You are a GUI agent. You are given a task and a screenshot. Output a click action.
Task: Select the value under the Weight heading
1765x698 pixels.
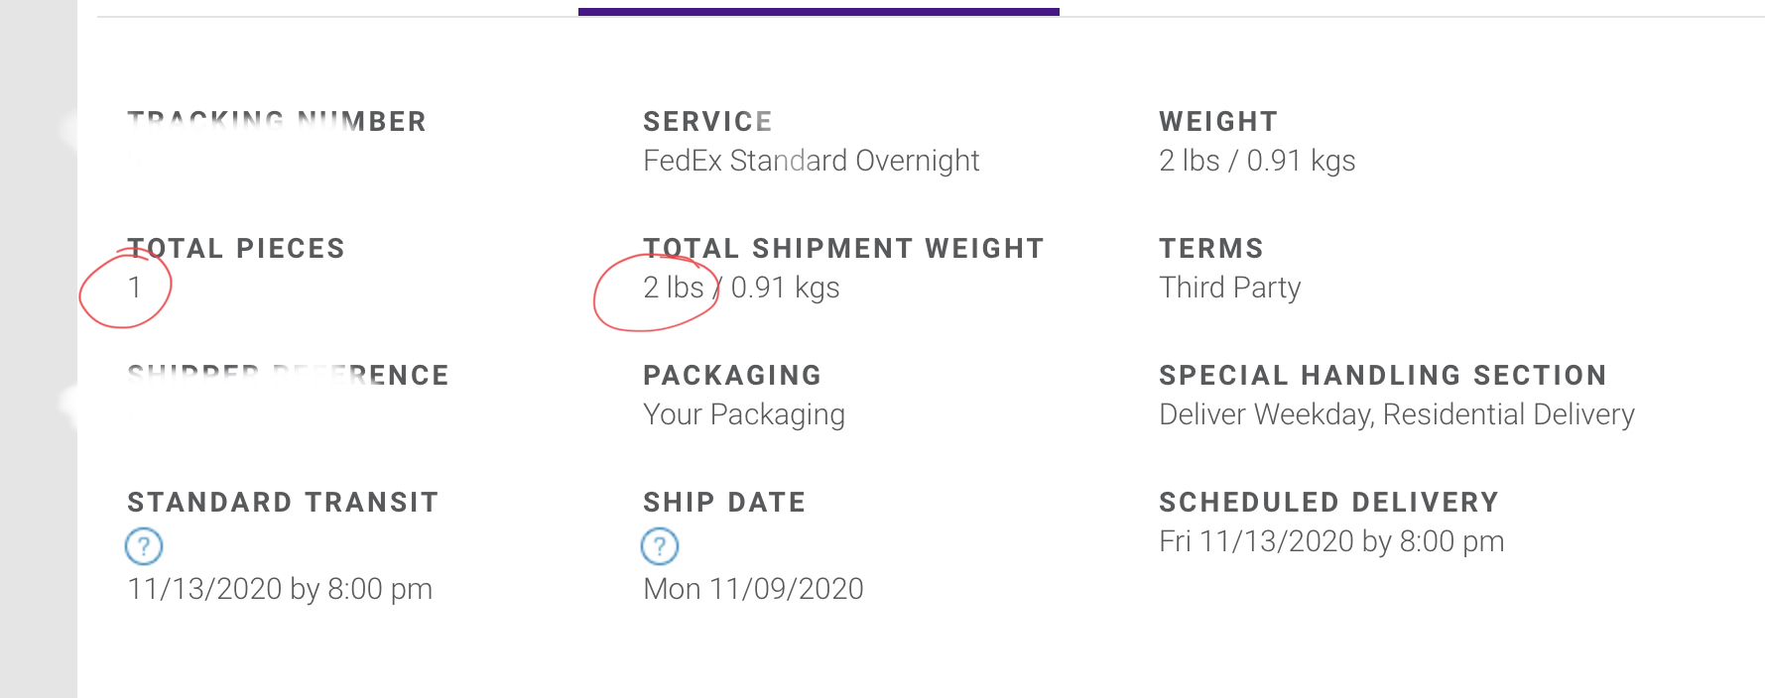coord(1256,161)
